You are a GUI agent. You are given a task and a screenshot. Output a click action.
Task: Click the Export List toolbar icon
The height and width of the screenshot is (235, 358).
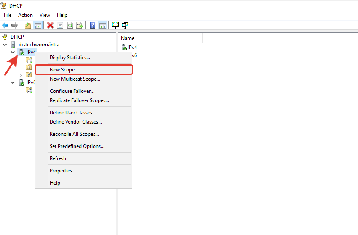79,25
